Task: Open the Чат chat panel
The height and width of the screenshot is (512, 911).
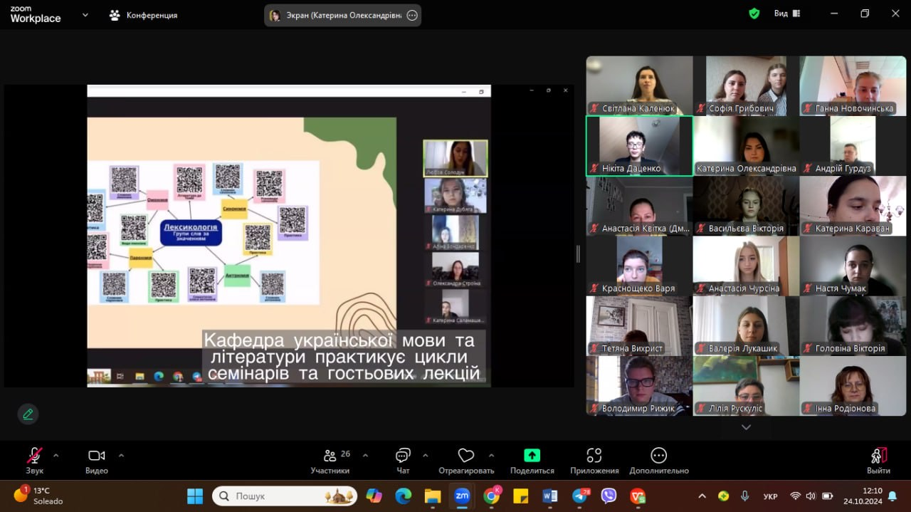Action: (x=403, y=456)
